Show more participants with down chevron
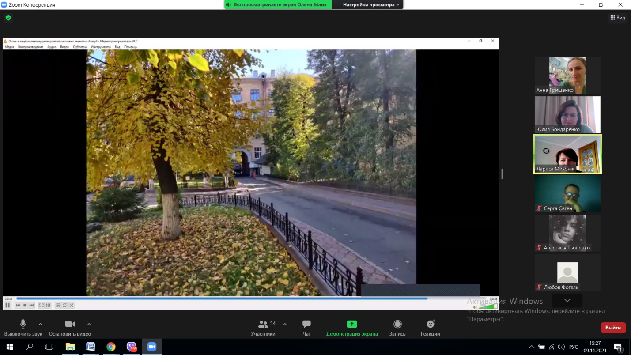Screen dimensions: 631x355 click(x=567, y=300)
